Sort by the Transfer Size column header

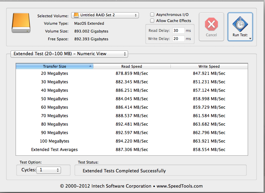(55, 66)
